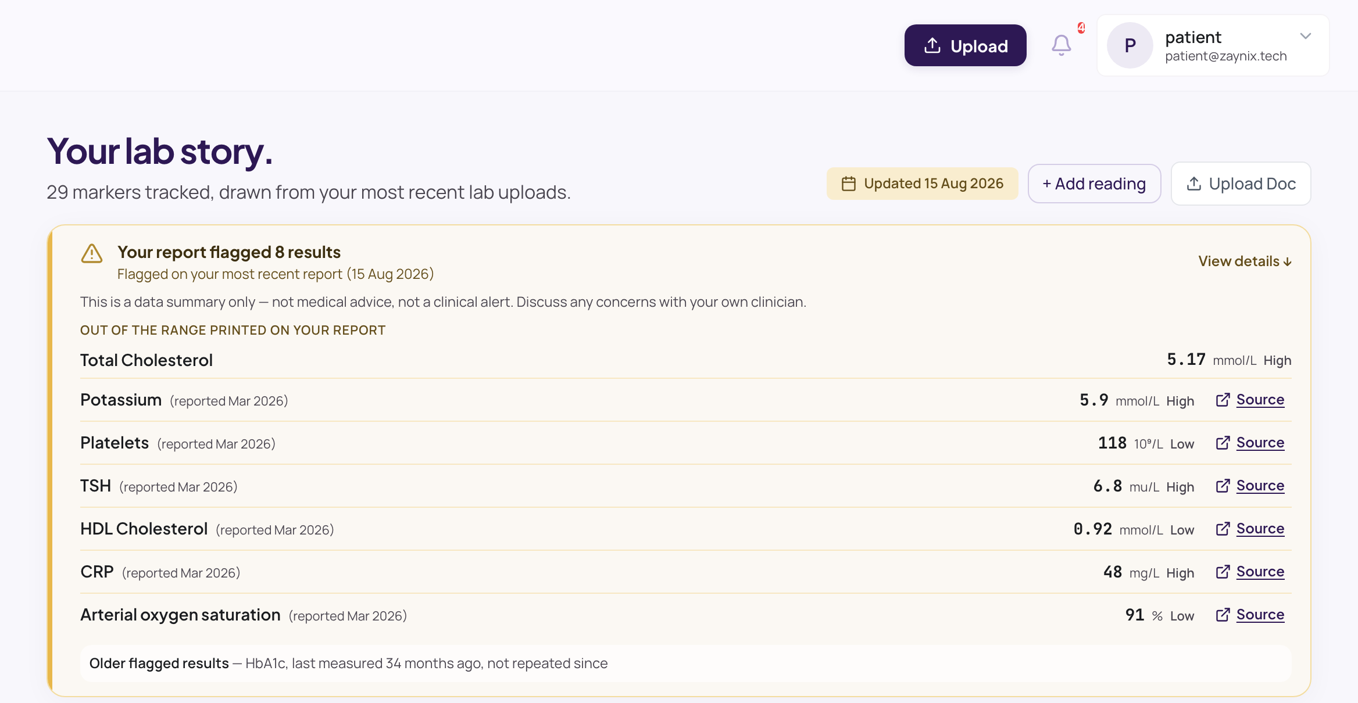Click the external-link icon on Arterial oxygen saturation row
Screen dimensions: 1358x703
point(1223,615)
